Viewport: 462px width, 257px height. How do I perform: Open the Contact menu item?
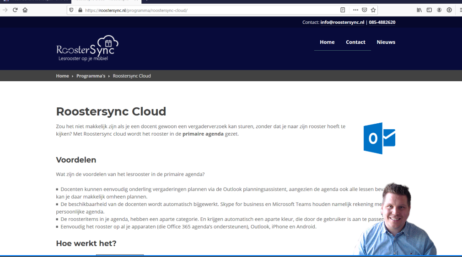click(355, 42)
